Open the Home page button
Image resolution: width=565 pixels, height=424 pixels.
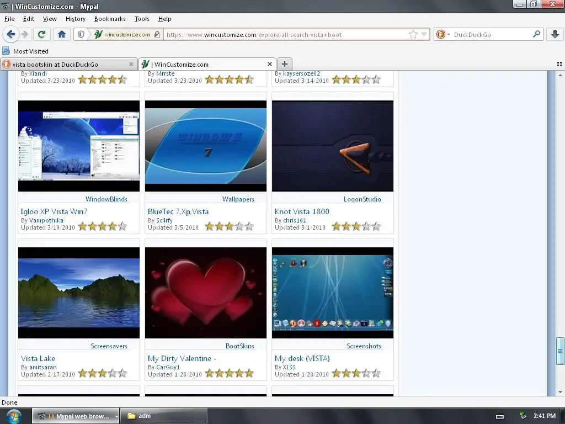(62, 34)
